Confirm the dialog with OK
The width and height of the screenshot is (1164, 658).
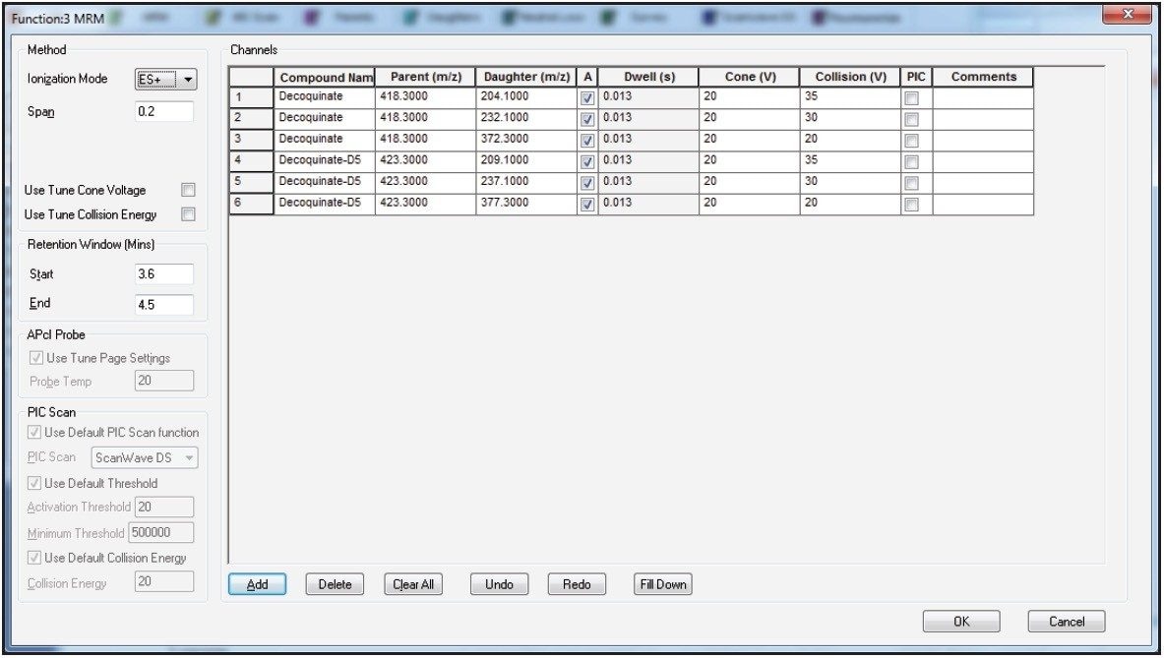click(960, 622)
